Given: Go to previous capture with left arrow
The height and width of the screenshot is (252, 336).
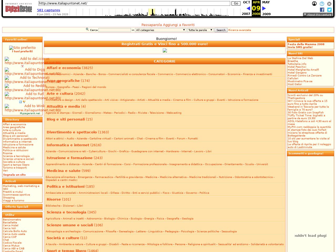Looking at the screenshot, I should pyautogui.click(x=248, y=8).
